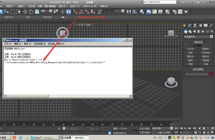
Task: Toggle the Angle Snap button
Action: [x=81, y=12]
